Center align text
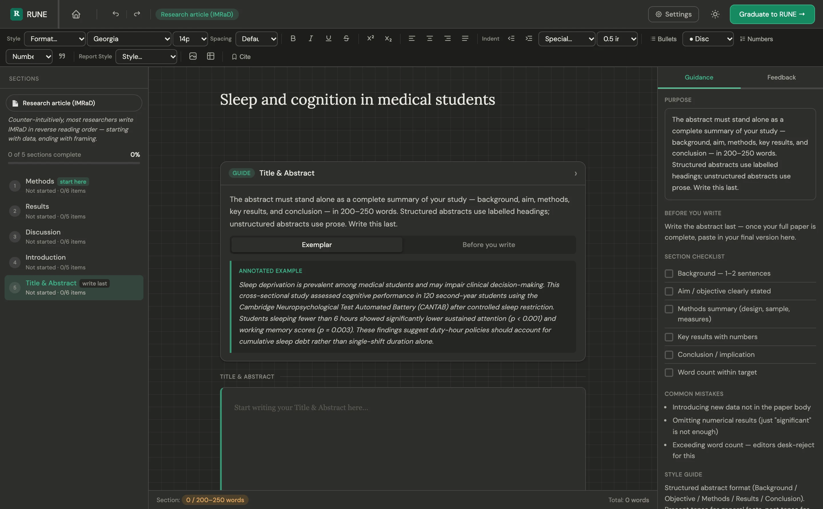The width and height of the screenshot is (823, 509). [430, 39]
